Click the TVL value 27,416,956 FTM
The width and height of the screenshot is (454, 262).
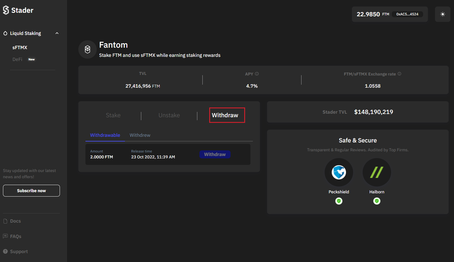tap(143, 86)
